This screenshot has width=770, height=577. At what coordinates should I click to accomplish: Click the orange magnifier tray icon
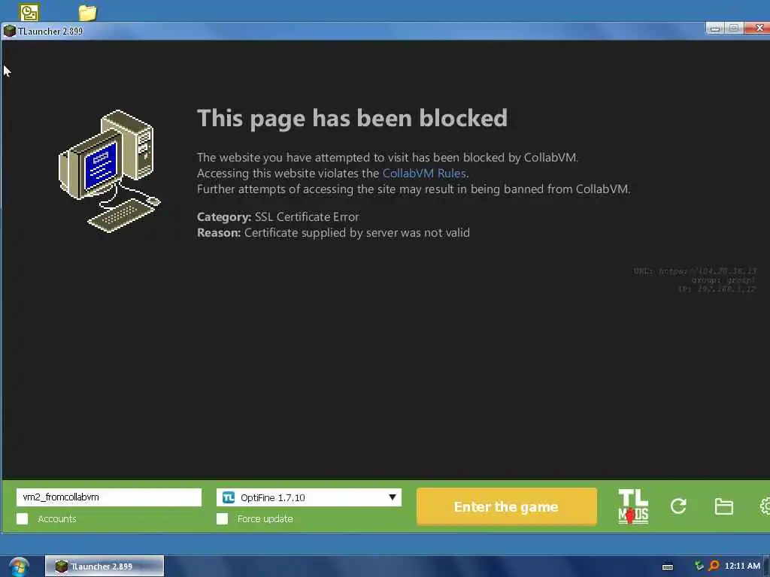tap(714, 566)
